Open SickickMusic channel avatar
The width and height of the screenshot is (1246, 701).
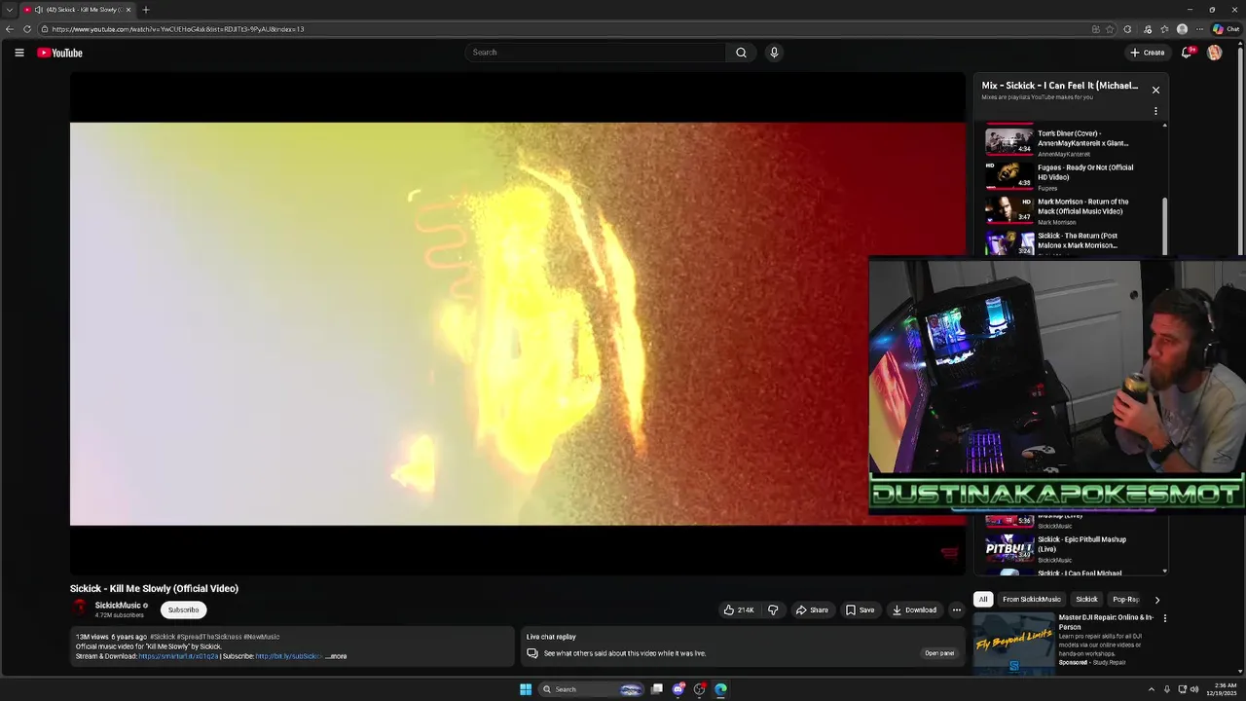[x=79, y=609]
